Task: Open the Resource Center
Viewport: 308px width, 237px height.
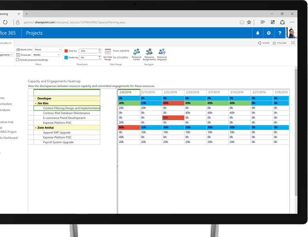Action: pyautogui.click(x=137, y=54)
